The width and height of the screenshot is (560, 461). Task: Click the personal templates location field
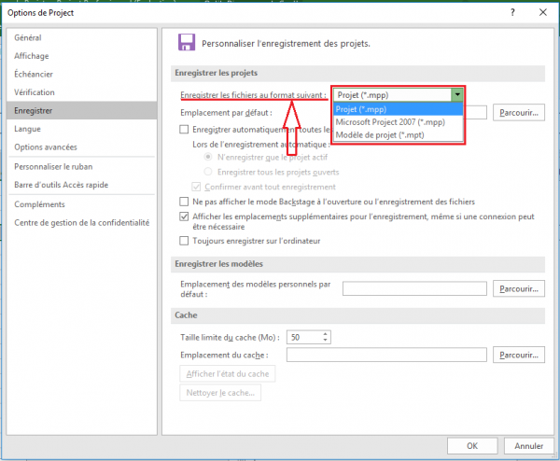414,289
